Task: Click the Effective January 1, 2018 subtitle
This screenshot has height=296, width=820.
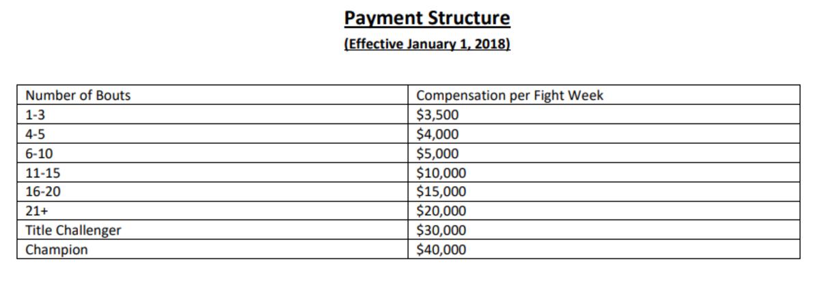Action: click(x=427, y=45)
